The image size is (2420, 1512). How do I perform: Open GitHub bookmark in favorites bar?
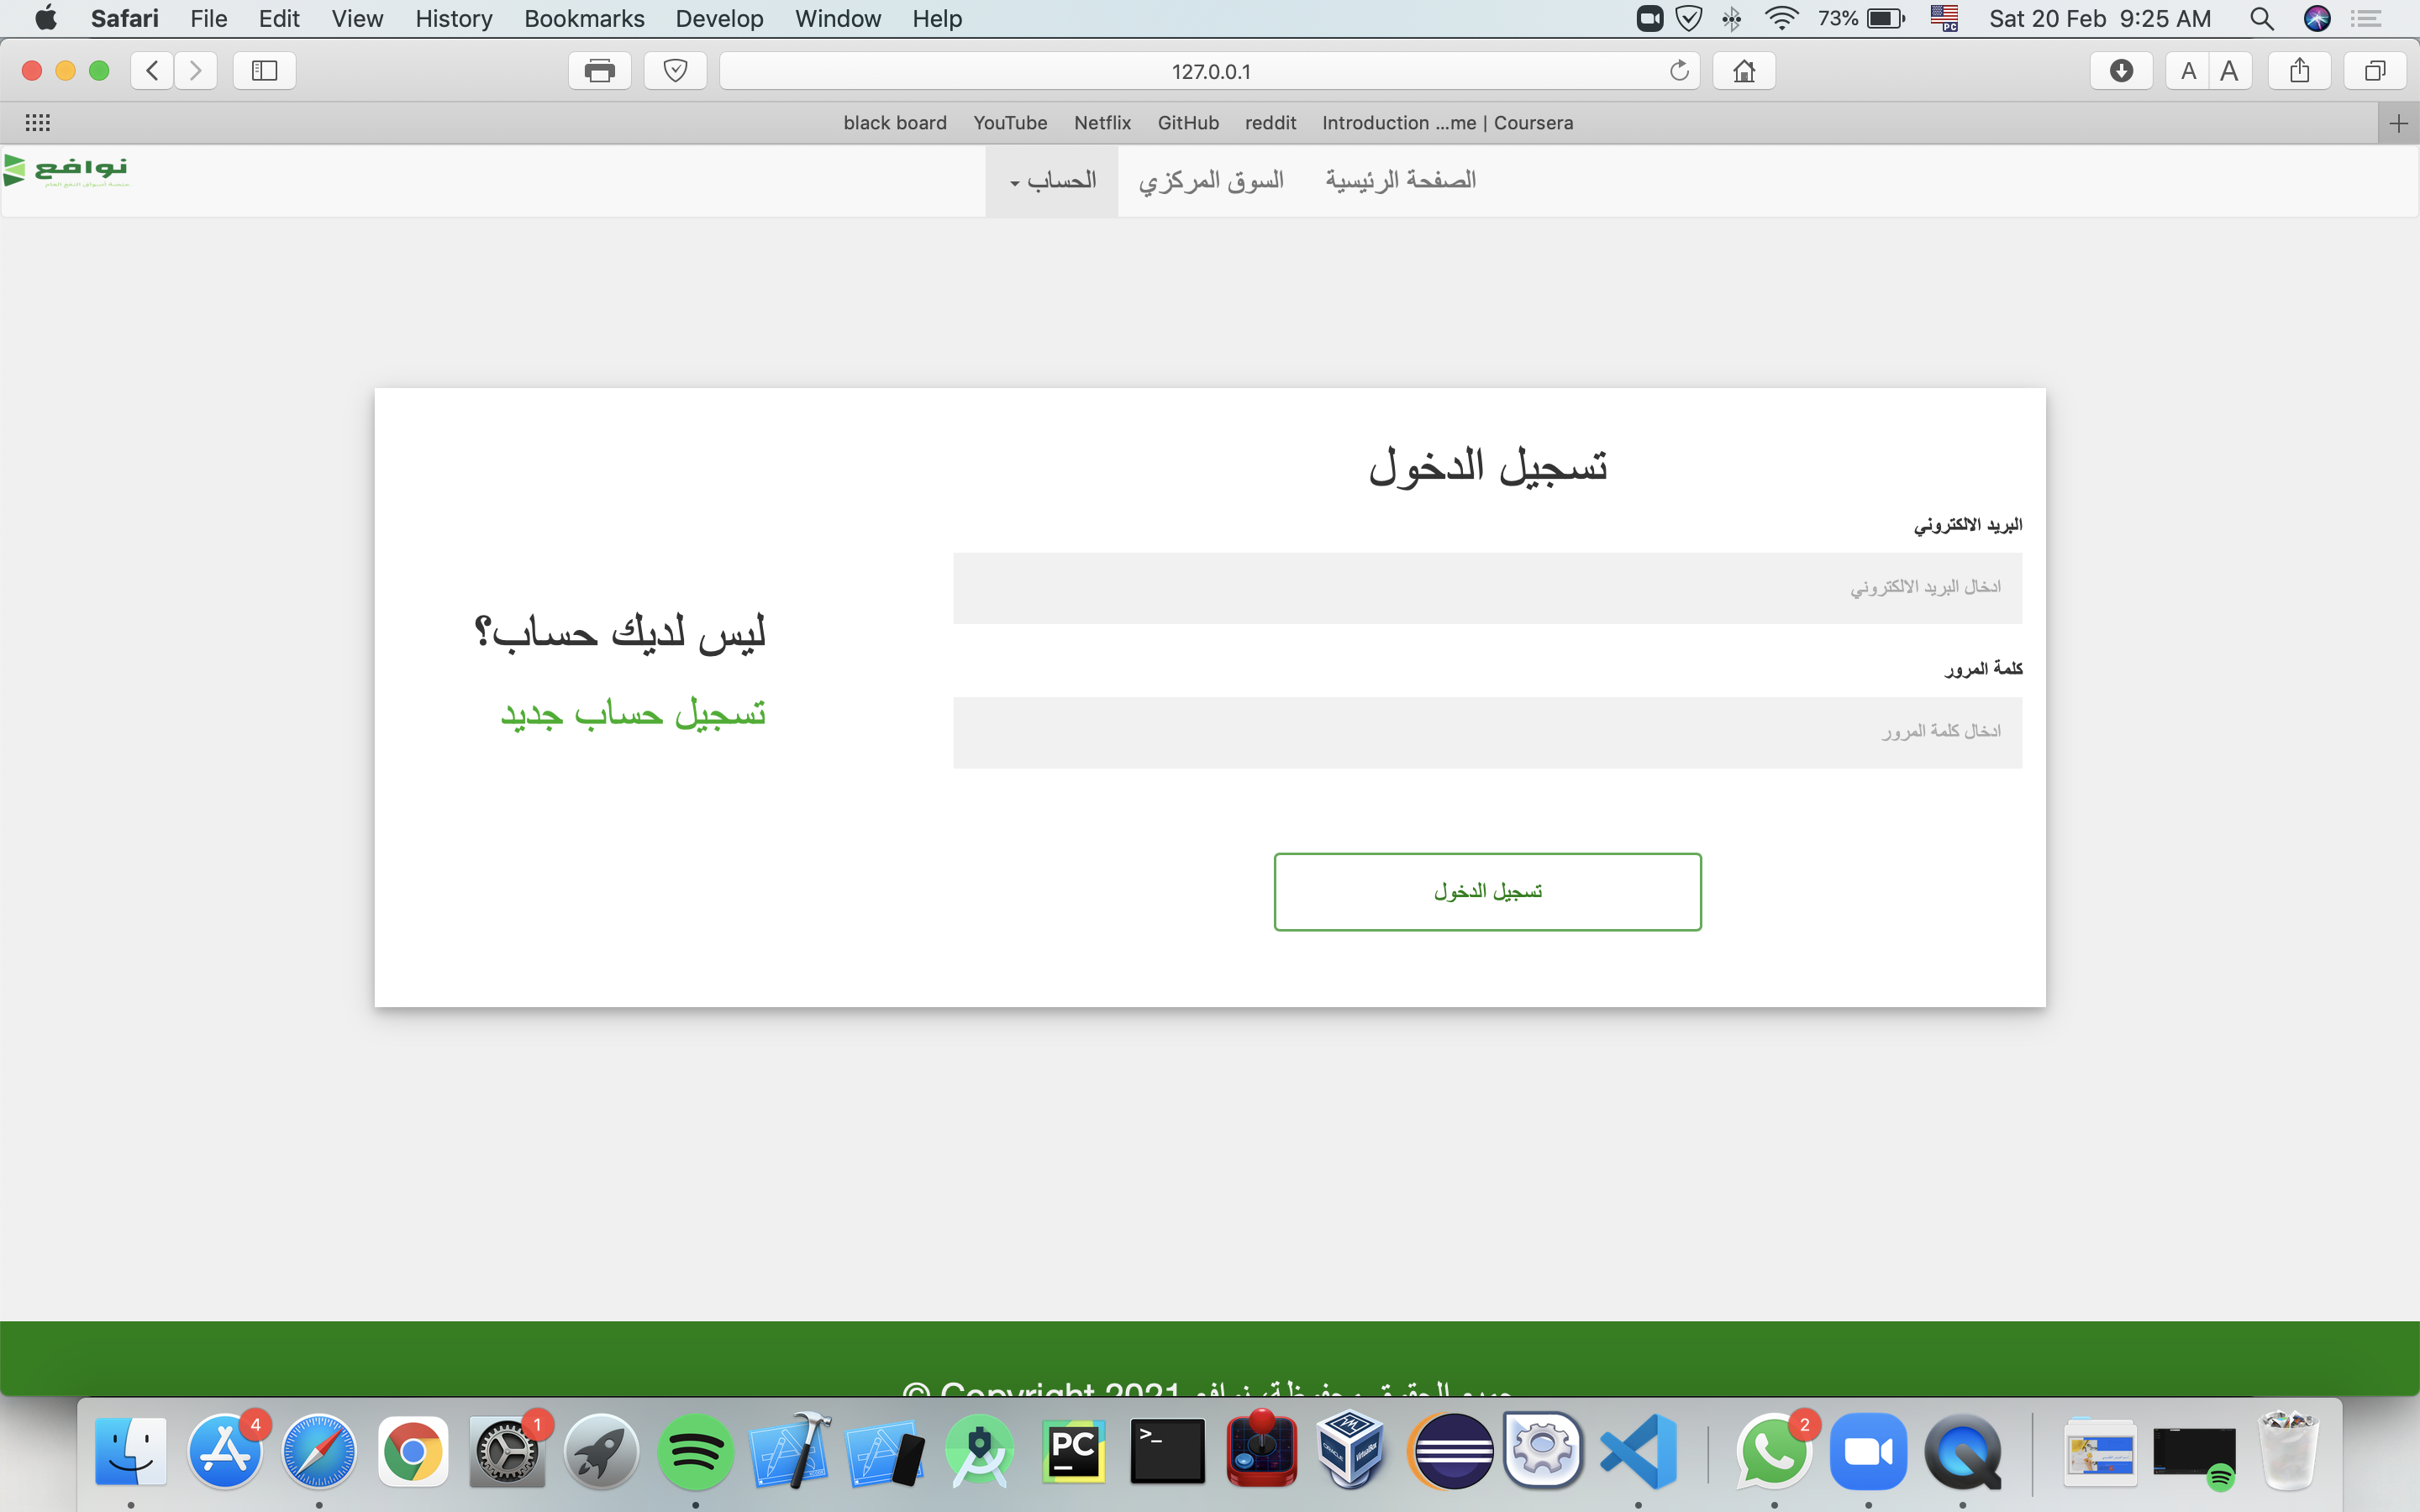(x=1188, y=123)
